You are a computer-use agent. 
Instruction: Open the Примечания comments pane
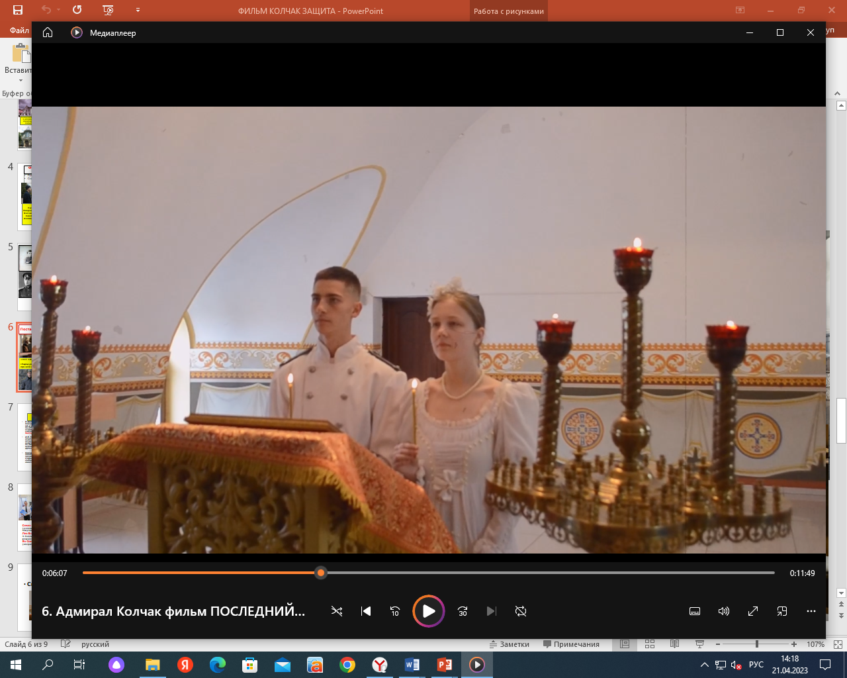(571, 644)
